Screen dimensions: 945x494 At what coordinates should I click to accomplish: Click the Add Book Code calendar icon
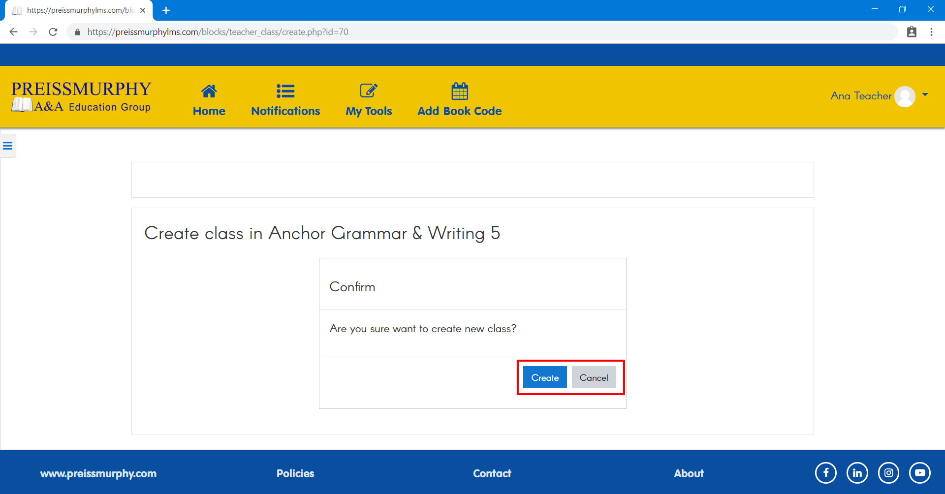pos(459,92)
